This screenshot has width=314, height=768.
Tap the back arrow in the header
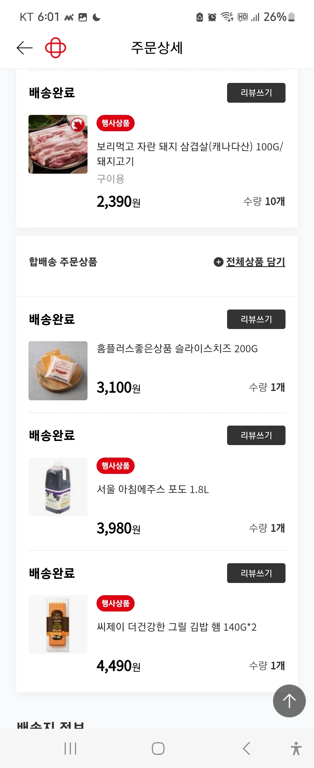(x=24, y=48)
